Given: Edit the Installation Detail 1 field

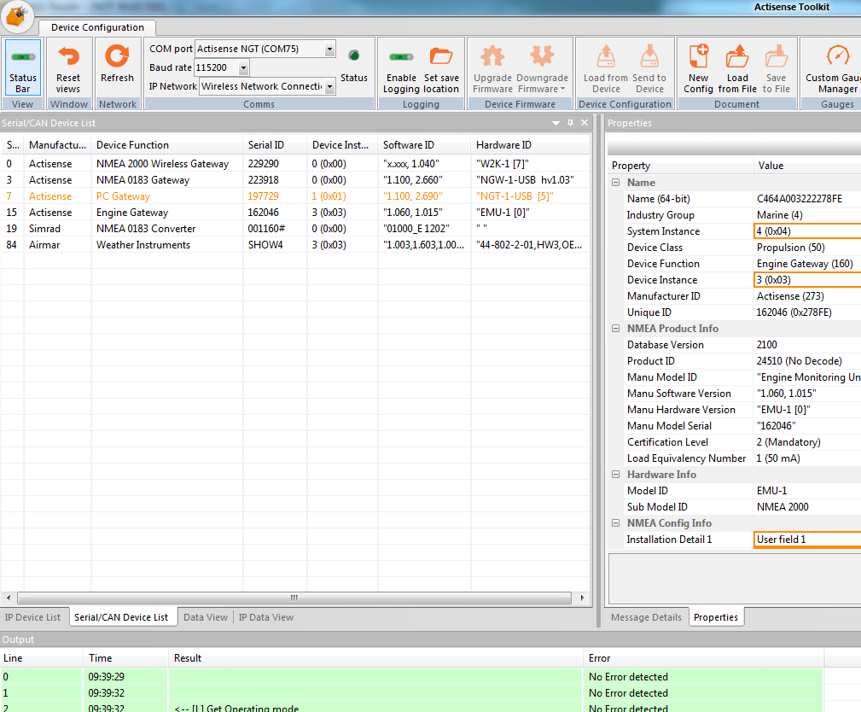Looking at the screenshot, I should pyautogui.click(x=808, y=540).
